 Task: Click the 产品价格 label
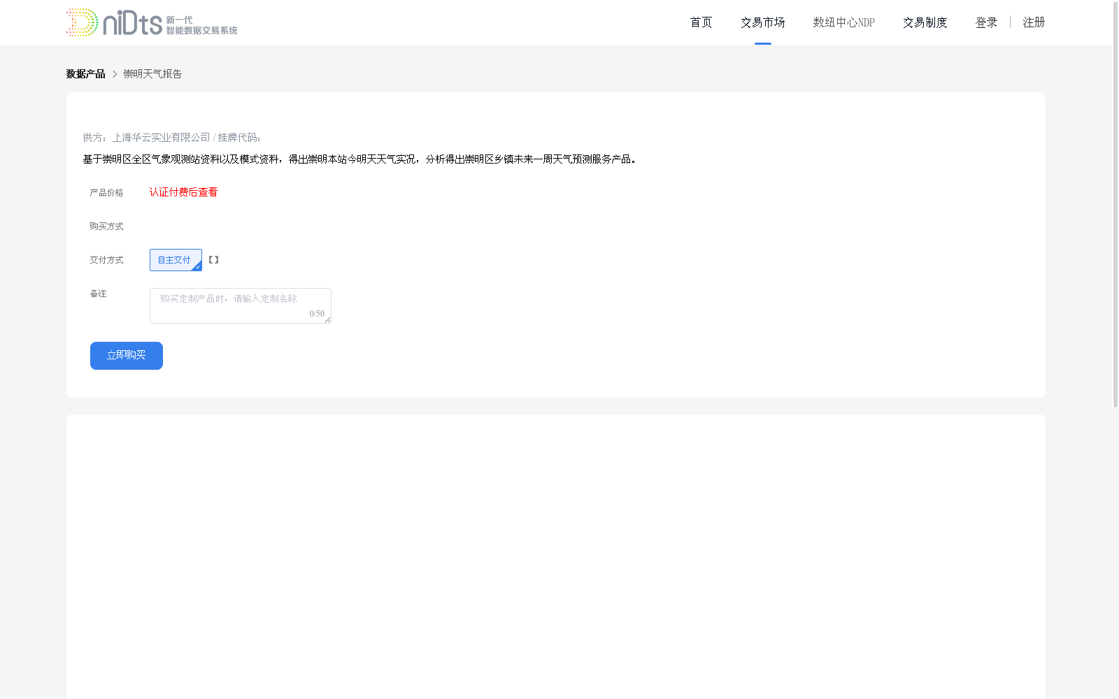(x=106, y=193)
